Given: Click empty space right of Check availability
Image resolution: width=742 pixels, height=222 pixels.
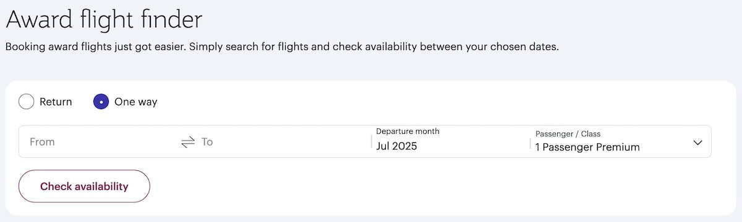Looking at the screenshot, I should [x=433, y=186].
